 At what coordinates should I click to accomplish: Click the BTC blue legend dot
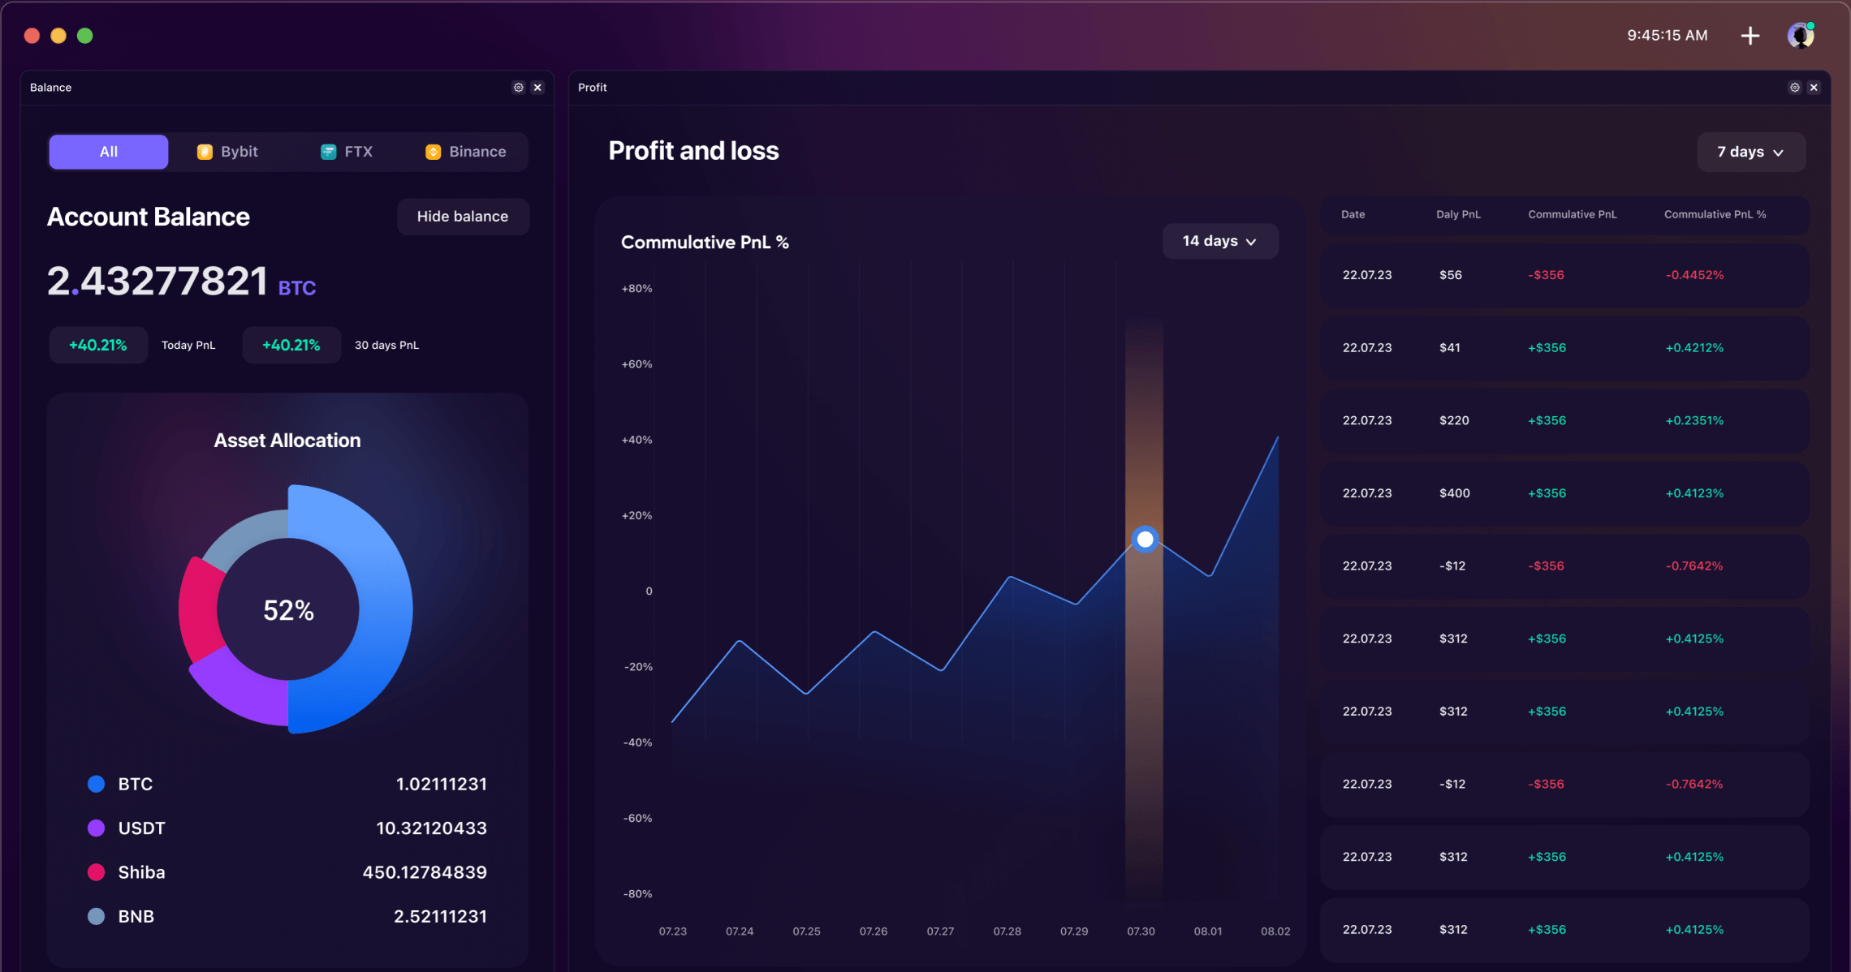click(x=96, y=784)
